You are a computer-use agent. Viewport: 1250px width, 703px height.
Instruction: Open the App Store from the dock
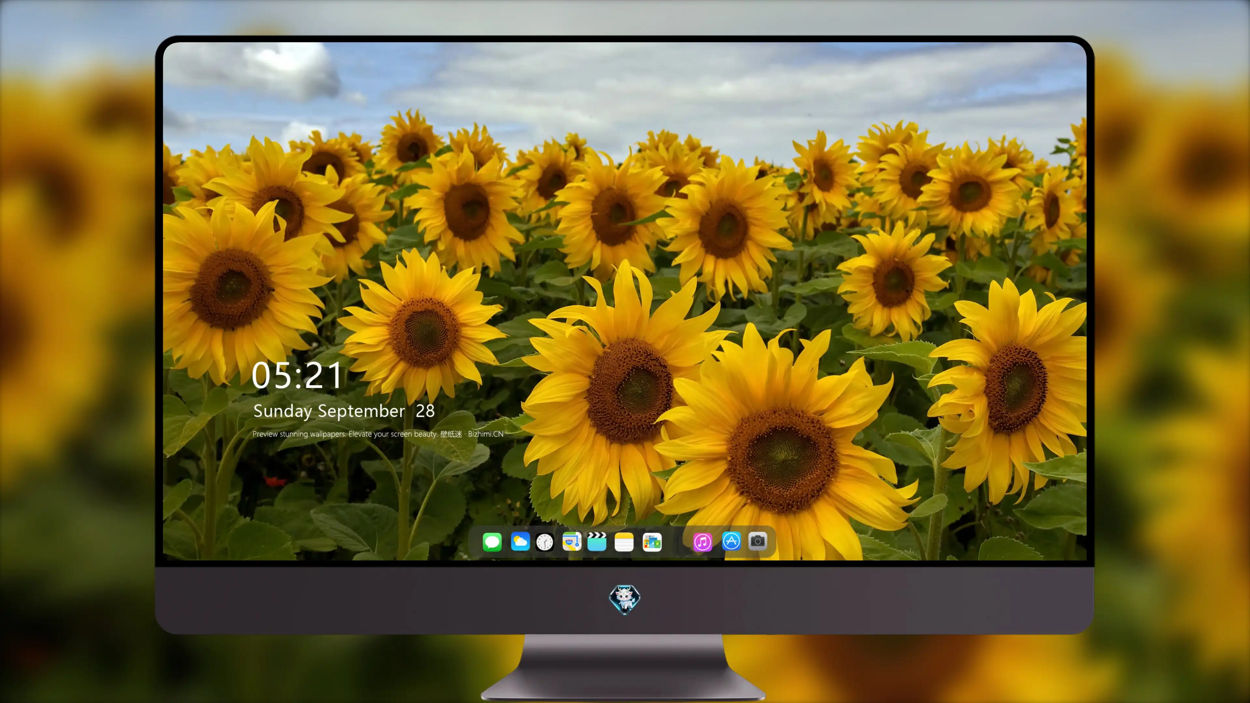tap(731, 541)
